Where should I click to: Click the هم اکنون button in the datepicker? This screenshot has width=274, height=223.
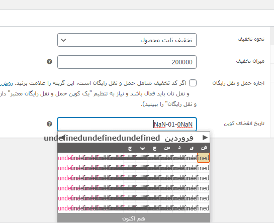[134, 218]
